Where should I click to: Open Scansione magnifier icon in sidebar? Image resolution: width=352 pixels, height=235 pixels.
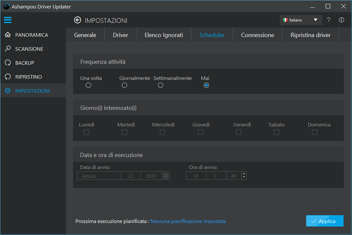tap(8, 49)
